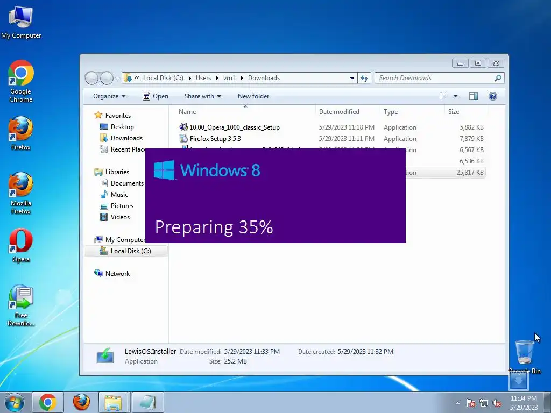
Task: Go forward with the Explorer forward button
Action: click(x=107, y=78)
